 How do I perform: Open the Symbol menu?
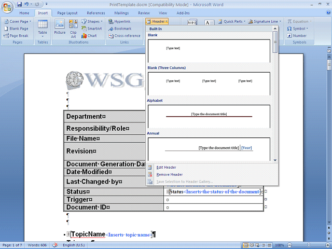pyautogui.click(x=297, y=29)
